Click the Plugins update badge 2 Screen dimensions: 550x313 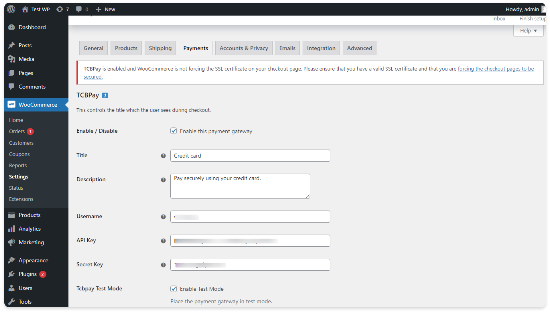43,274
